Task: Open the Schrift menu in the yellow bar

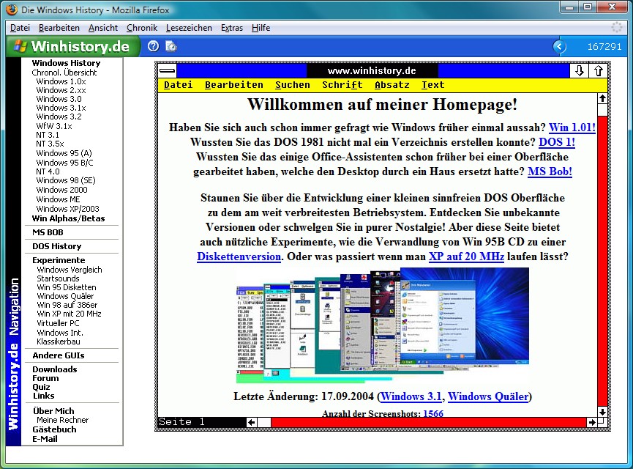Action: click(342, 85)
